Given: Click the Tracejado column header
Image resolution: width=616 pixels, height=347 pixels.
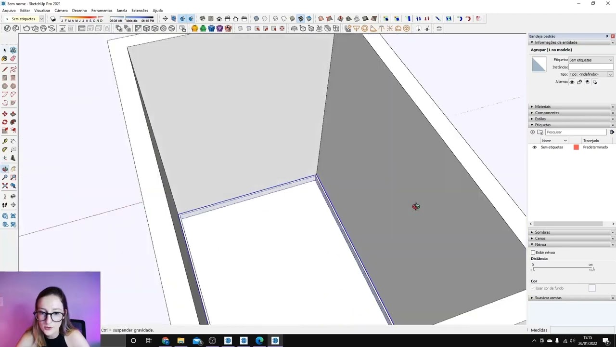Looking at the screenshot, I should [591, 141].
